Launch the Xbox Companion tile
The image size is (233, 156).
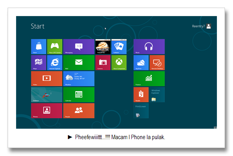119,63
